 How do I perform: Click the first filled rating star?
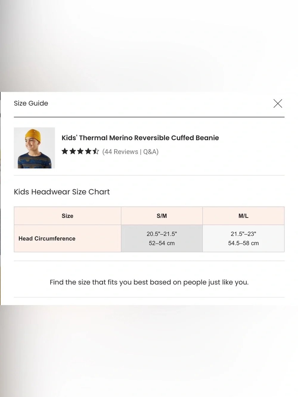pos(65,151)
